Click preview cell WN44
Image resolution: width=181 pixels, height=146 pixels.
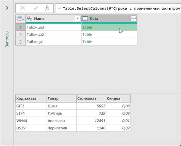coord(31,120)
